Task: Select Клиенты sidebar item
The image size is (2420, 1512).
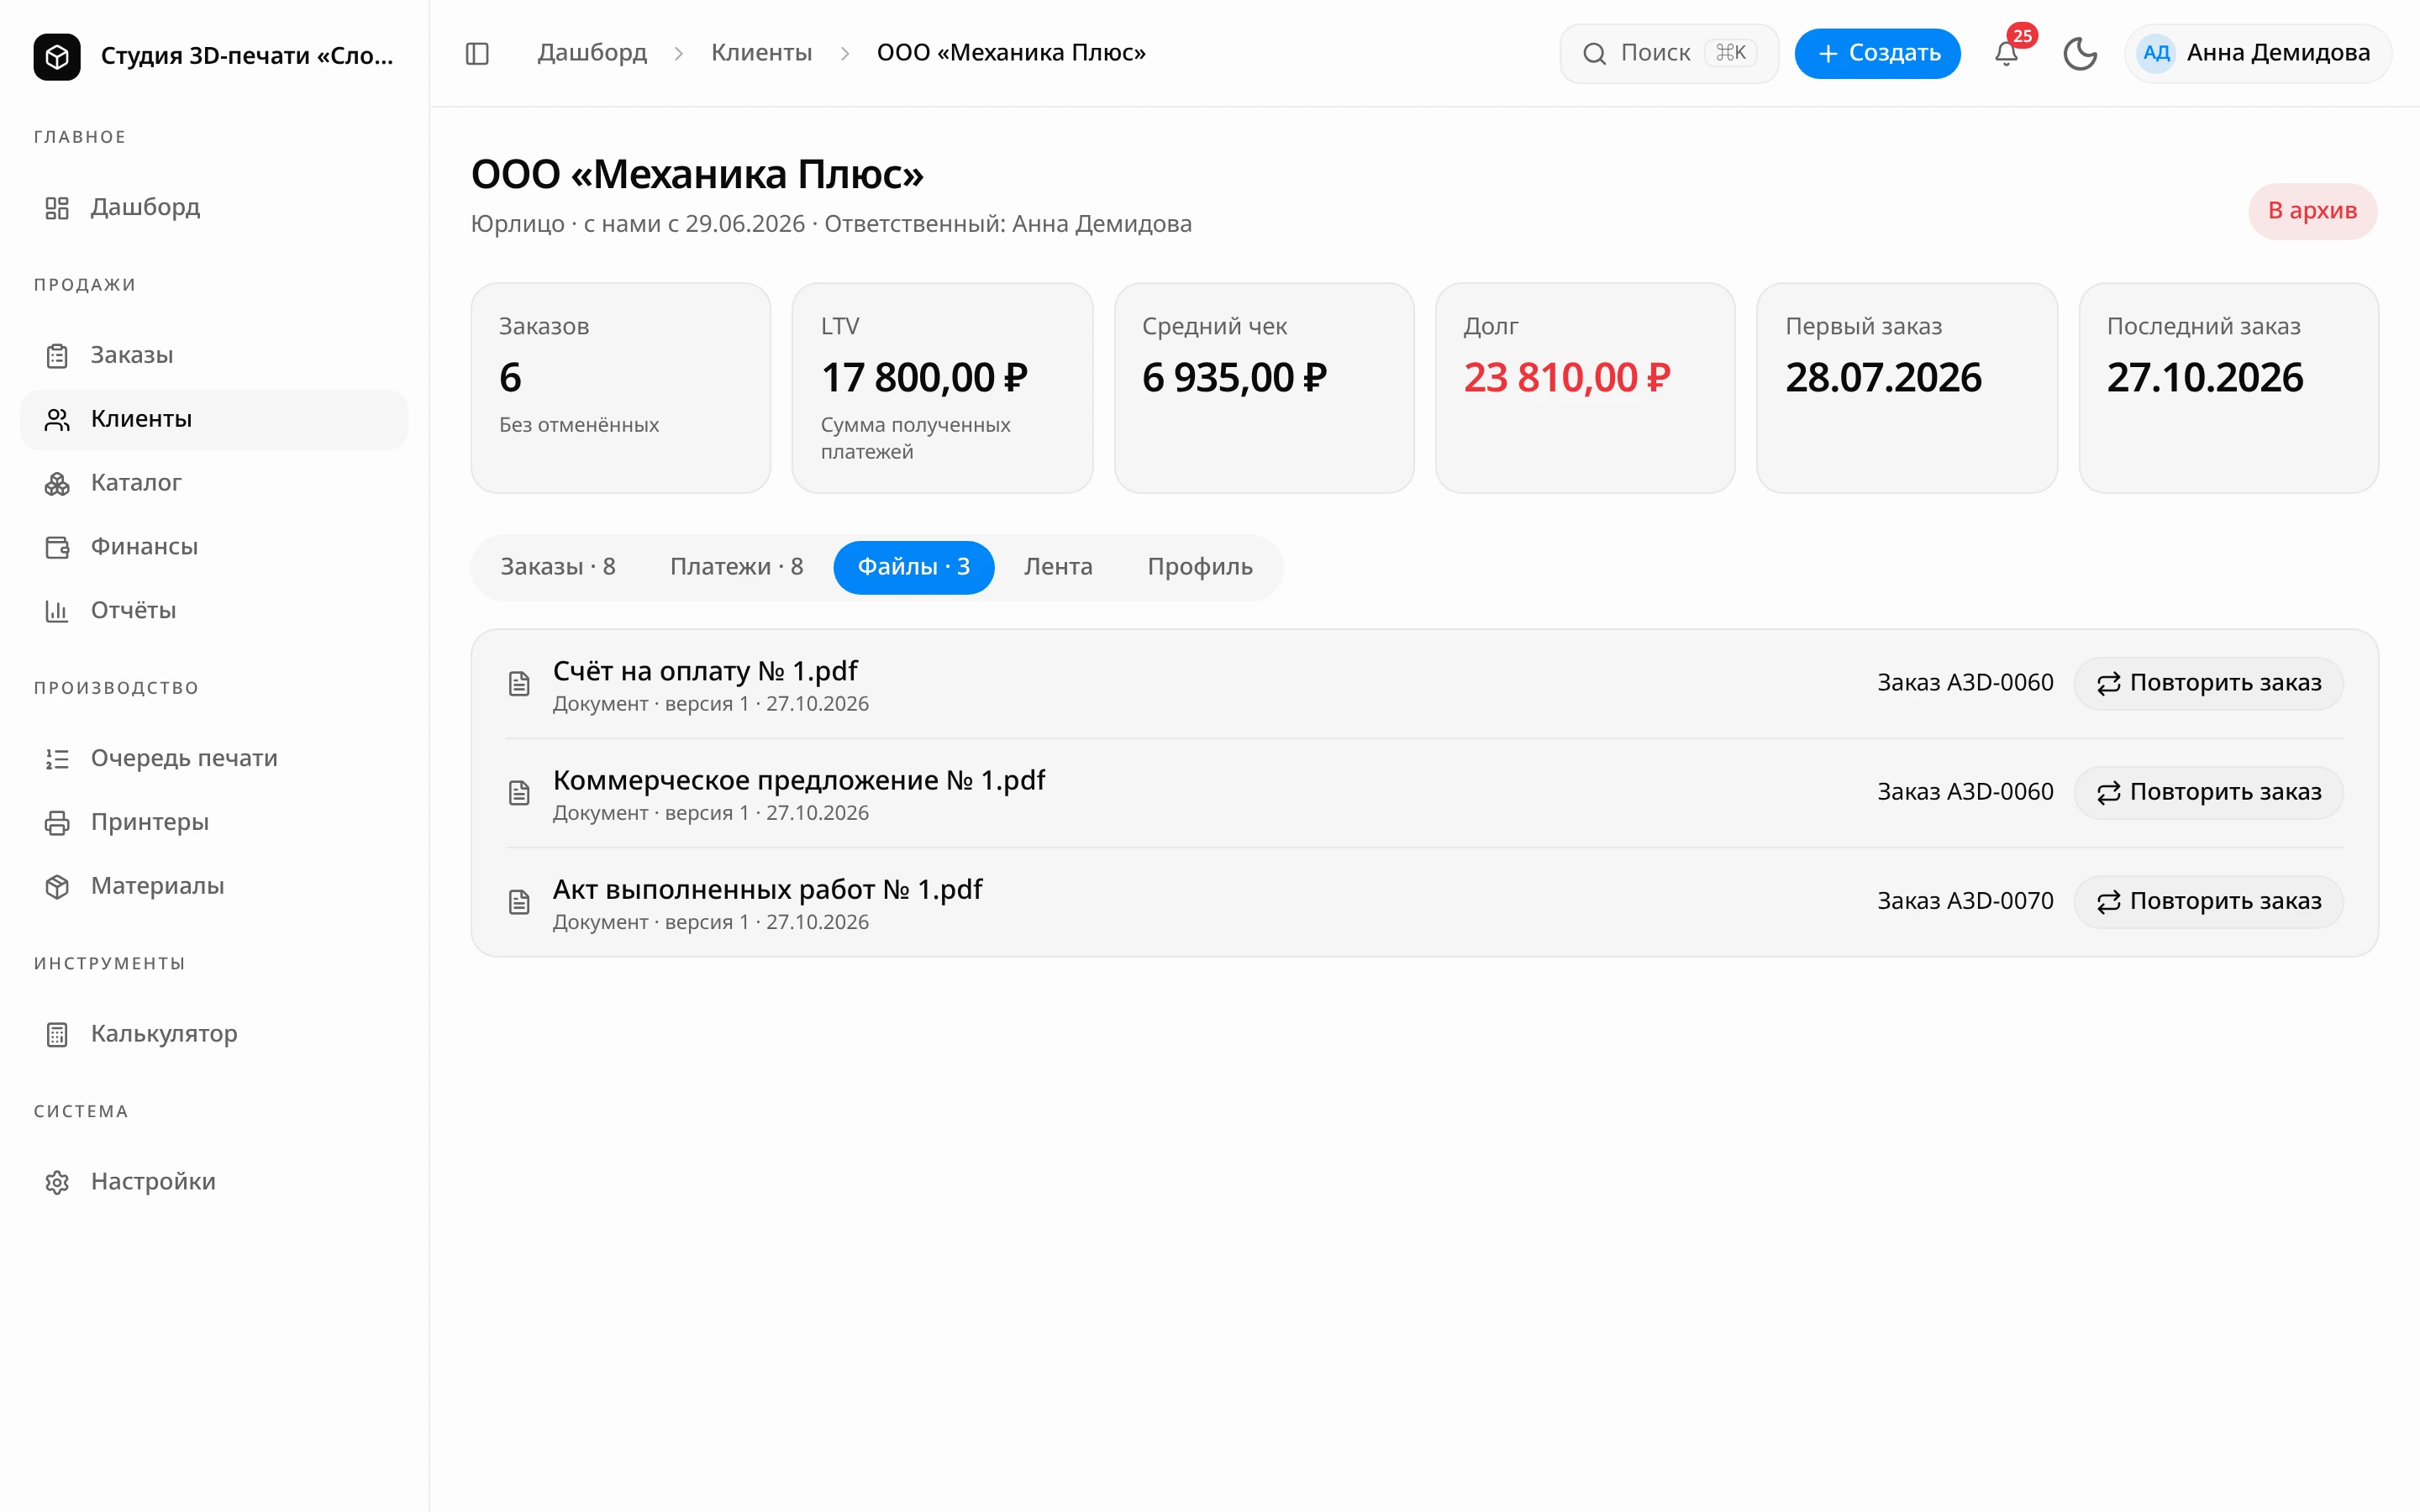Action: [x=214, y=419]
